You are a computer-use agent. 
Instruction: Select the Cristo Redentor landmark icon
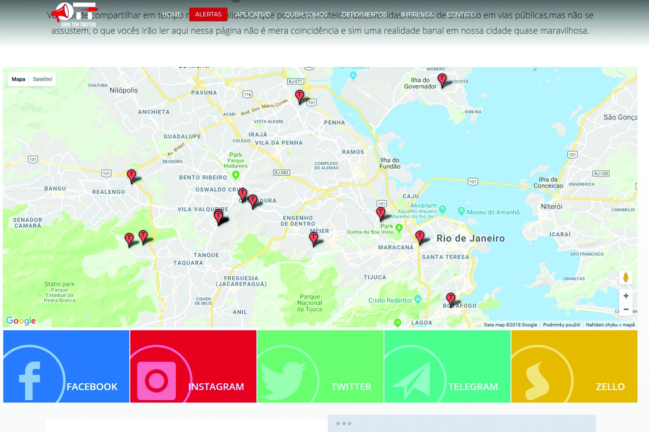click(x=418, y=299)
